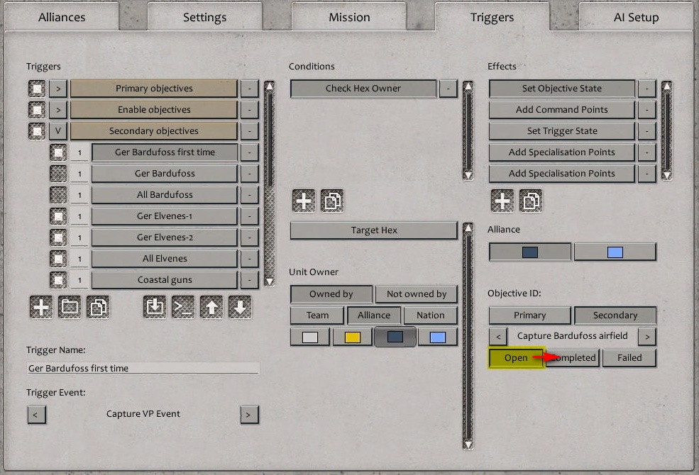Collapse the Secondary objectives group
Screen dimensions: 699x475
[57, 130]
